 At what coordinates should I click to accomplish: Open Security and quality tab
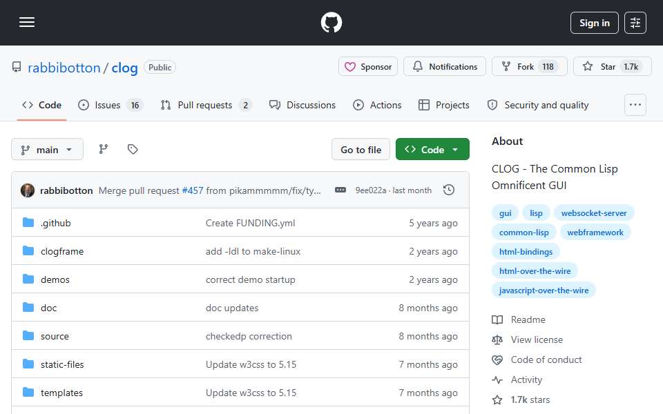pos(538,105)
